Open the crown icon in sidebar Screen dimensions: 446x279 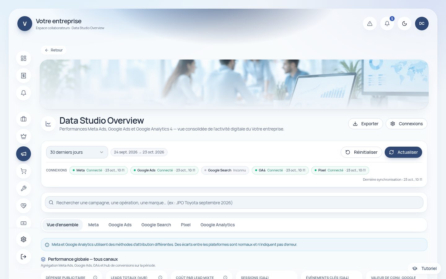[24, 136]
